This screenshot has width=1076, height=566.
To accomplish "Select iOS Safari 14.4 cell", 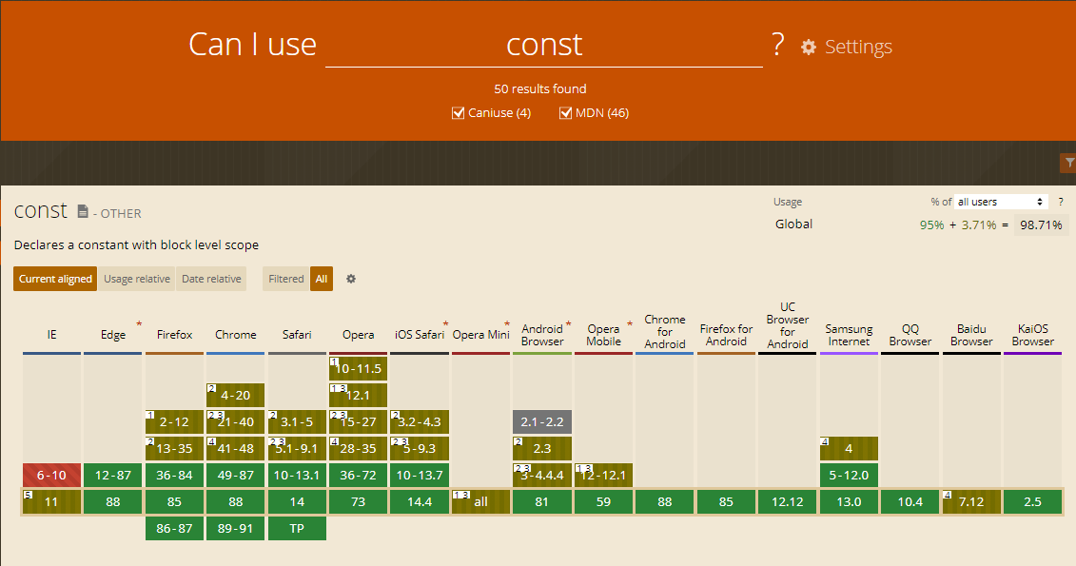I will pyautogui.click(x=420, y=502).
